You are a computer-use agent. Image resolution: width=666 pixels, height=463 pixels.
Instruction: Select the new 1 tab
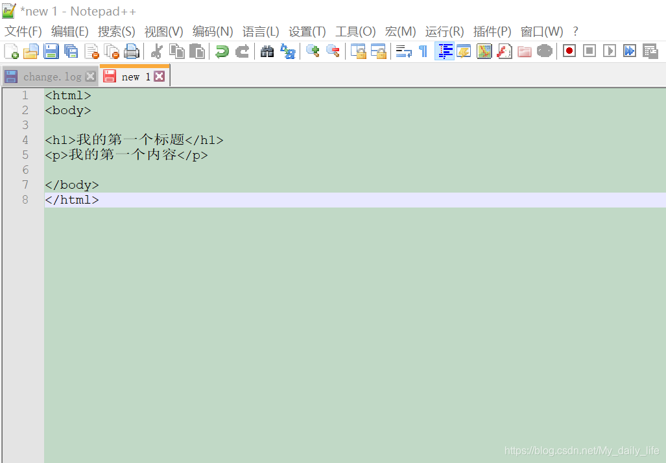click(133, 76)
